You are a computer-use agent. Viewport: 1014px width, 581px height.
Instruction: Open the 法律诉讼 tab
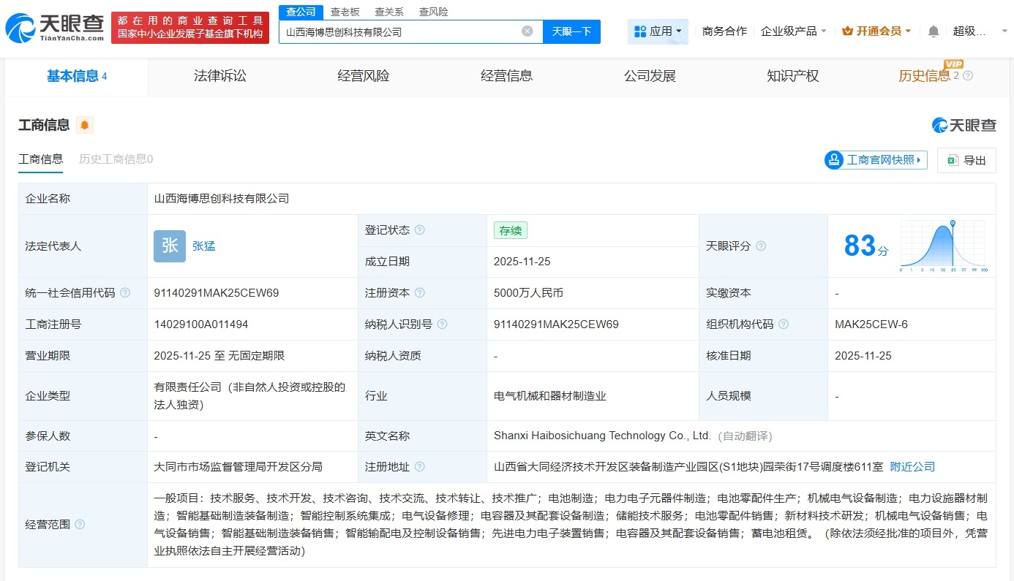point(220,76)
